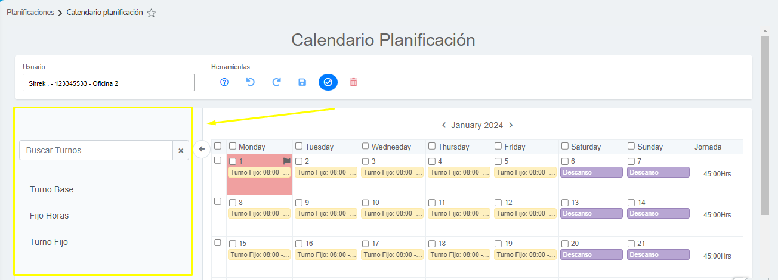778x280 pixels.
Task: Click the flag icon on day 1
Action: (286, 161)
